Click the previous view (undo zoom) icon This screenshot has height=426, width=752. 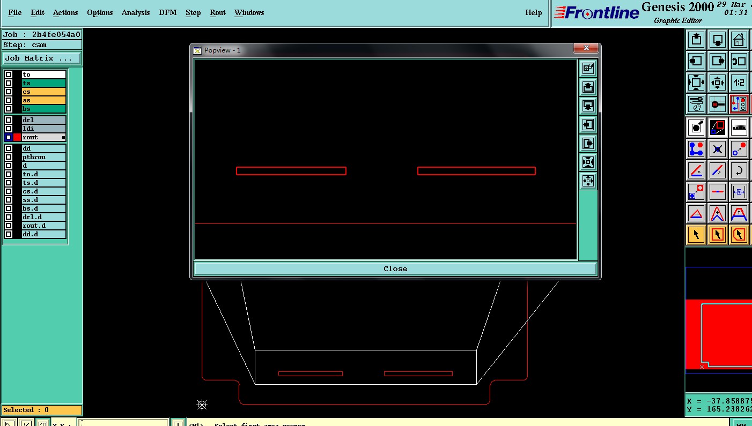[x=739, y=61]
